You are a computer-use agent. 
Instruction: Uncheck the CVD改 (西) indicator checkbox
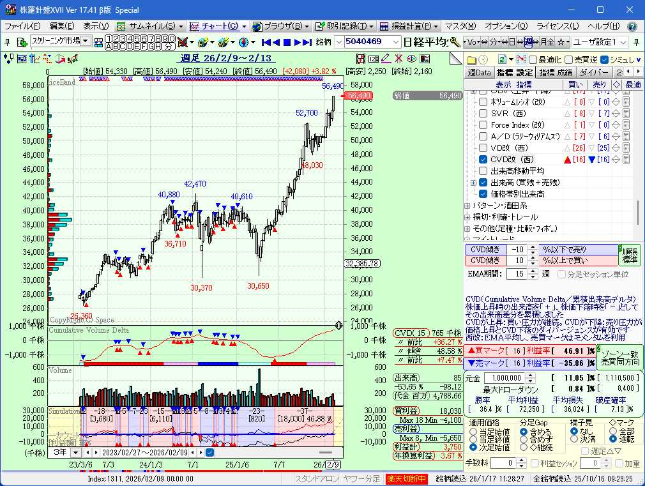483,160
